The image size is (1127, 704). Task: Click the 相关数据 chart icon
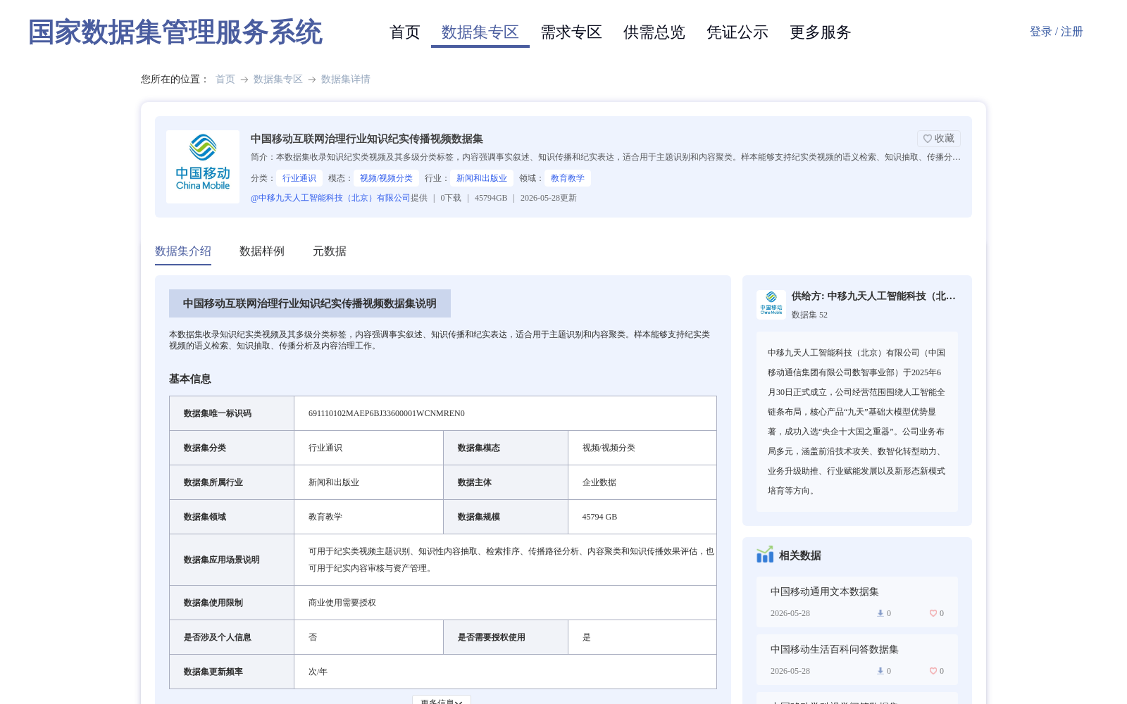point(765,555)
